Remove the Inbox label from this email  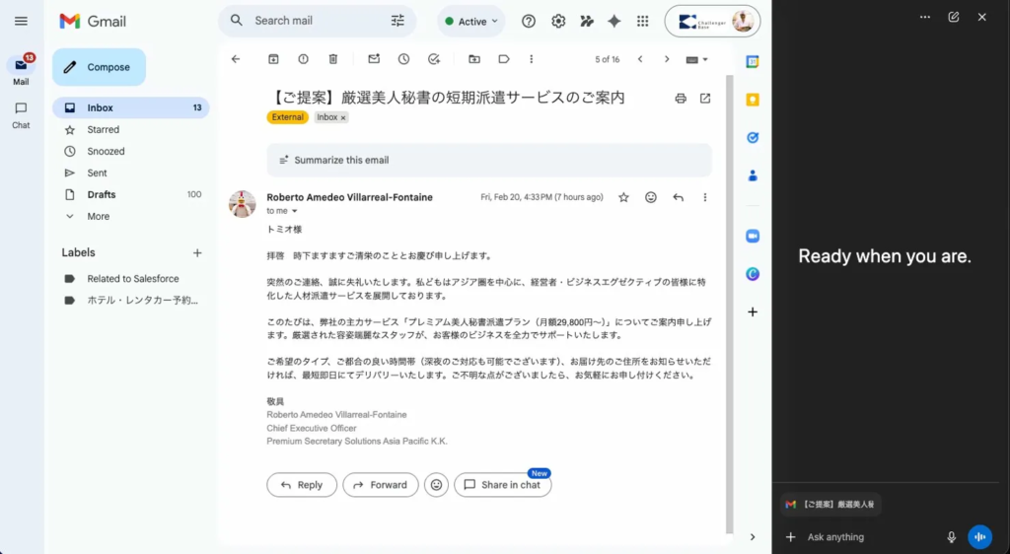[x=343, y=117]
